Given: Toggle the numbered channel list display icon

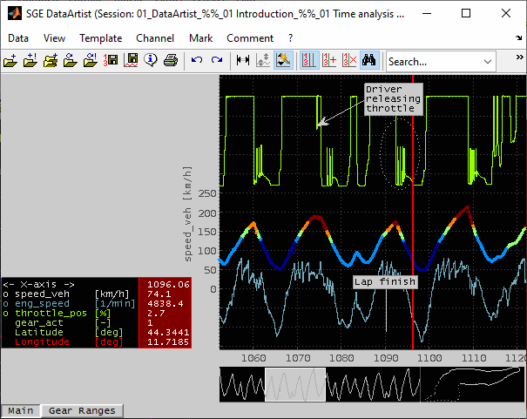Looking at the screenshot, I should pos(309,61).
